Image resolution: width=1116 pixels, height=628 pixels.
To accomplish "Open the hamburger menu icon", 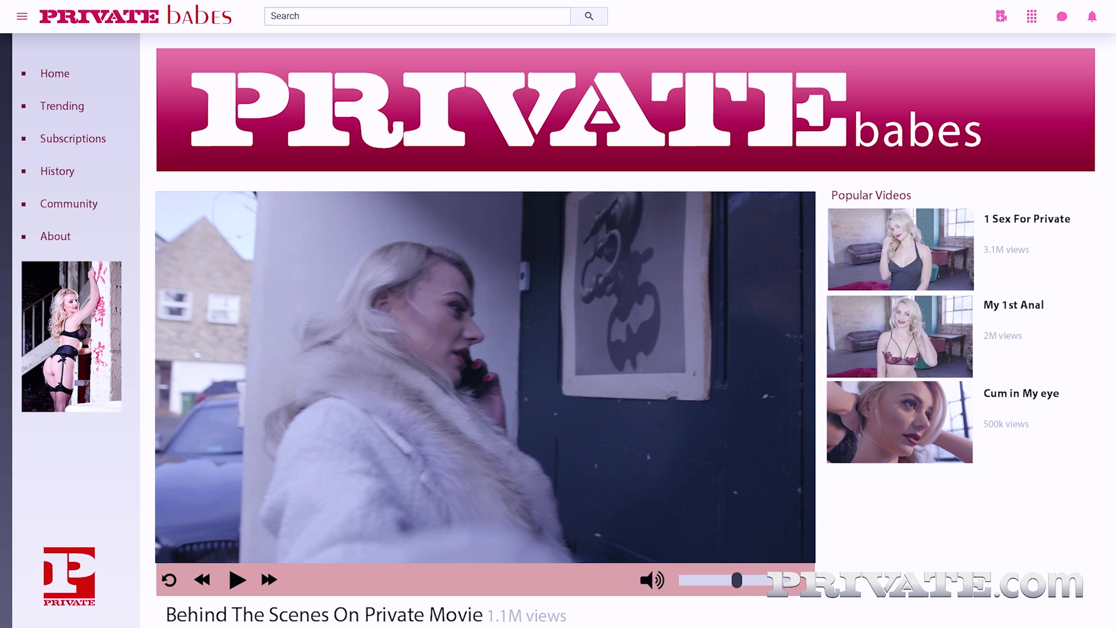I will 22,16.
